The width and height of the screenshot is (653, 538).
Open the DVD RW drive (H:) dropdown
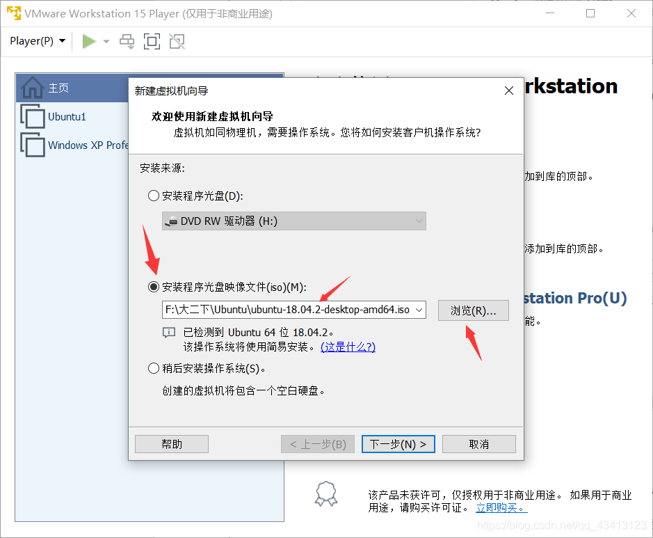tap(293, 221)
